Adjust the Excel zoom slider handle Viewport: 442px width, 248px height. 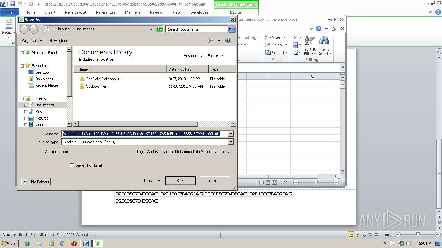point(316,183)
